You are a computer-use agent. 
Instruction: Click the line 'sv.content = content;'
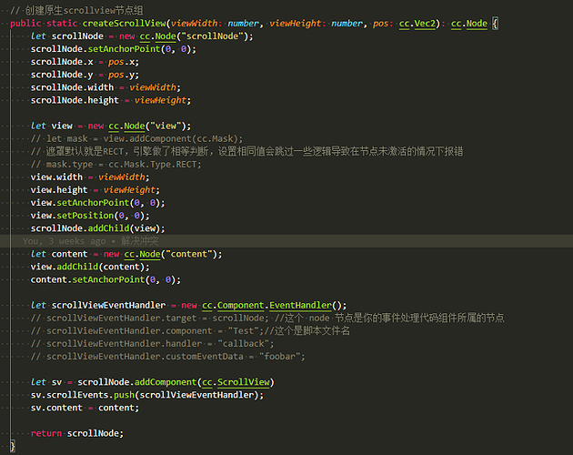pyautogui.click(x=85, y=408)
